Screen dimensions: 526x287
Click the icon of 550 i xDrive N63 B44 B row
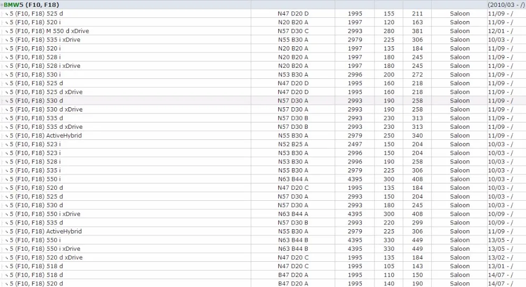(6, 249)
